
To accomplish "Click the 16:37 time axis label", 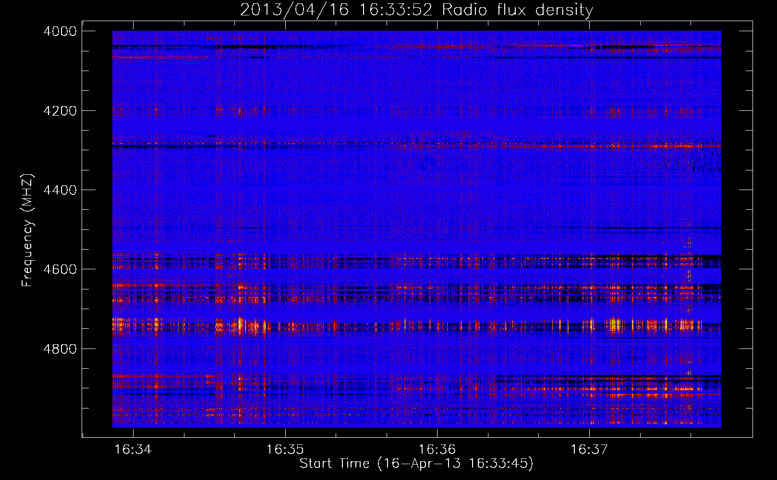I will pyautogui.click(x=589, y=450).
